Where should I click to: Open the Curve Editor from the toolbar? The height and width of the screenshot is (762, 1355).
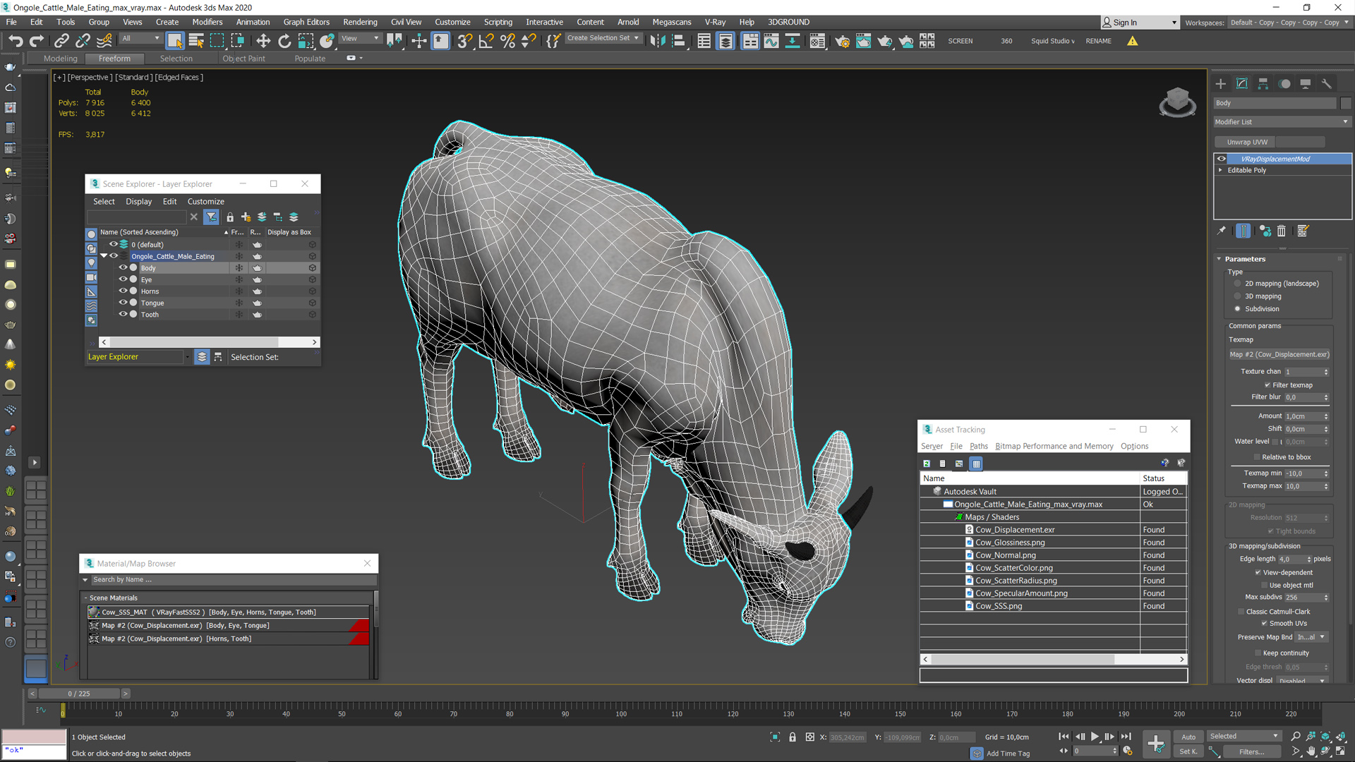771,41
